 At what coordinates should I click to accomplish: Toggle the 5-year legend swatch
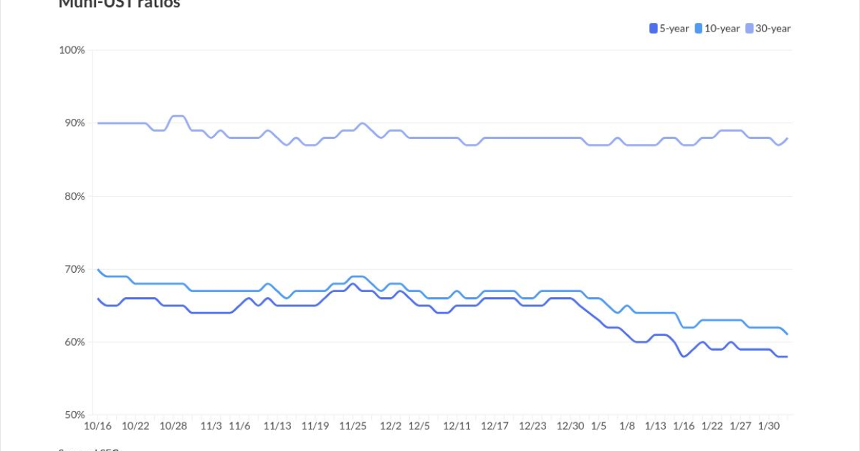pyautogui.click(x=654, y=29)
